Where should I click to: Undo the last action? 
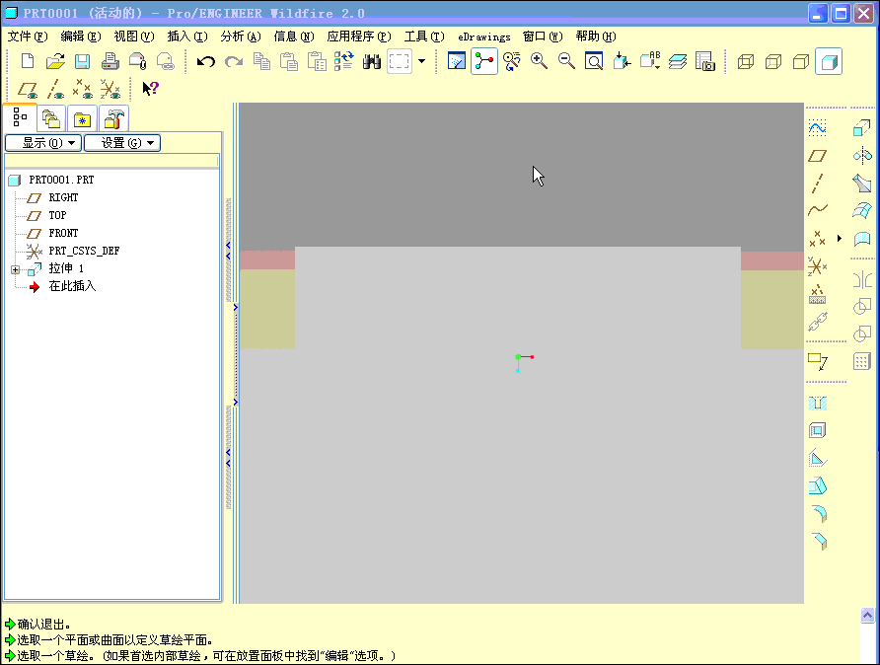click(x=206, y=61)
